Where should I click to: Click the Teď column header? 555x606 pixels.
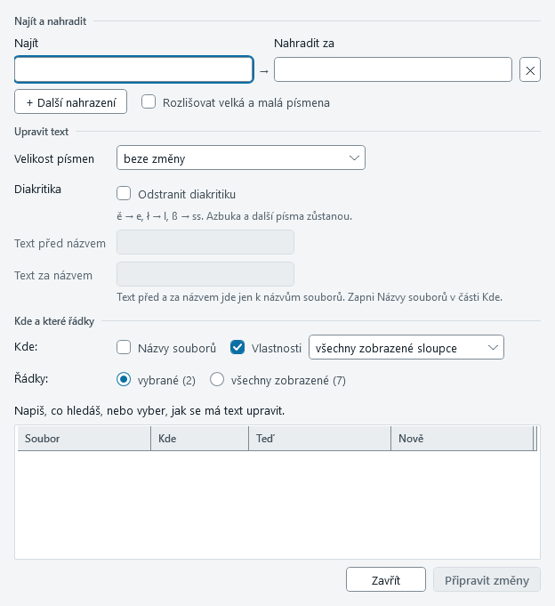point(320,439)
